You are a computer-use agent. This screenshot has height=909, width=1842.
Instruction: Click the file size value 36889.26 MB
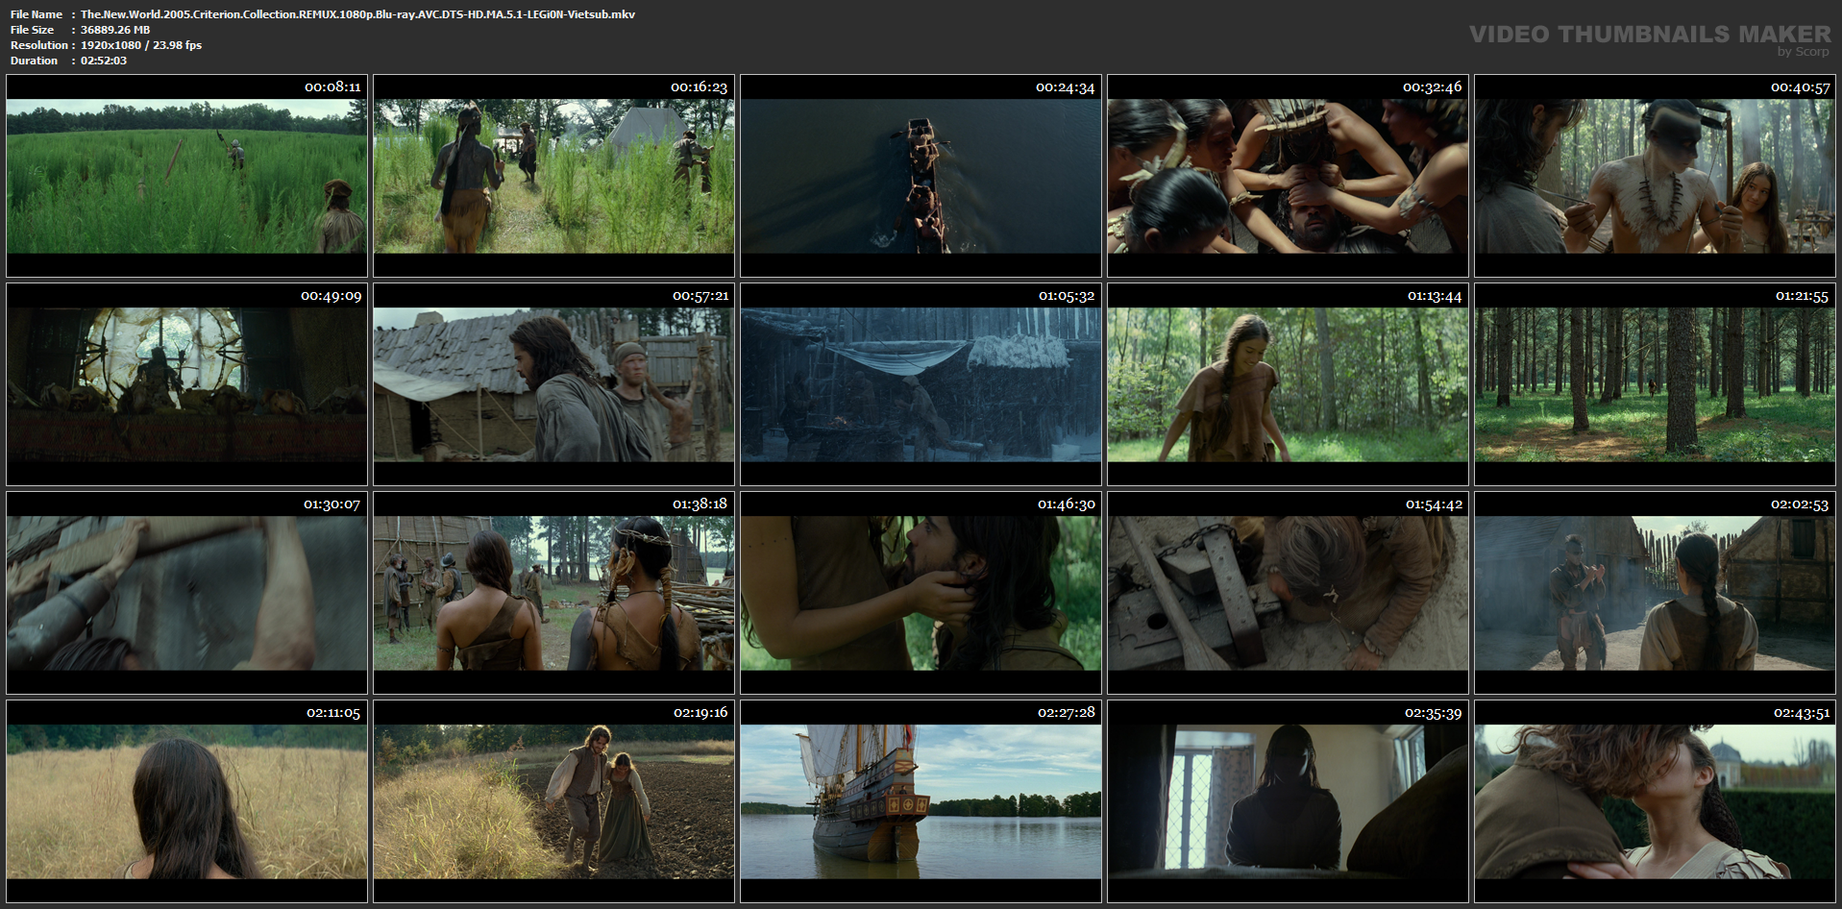click(x=115, y=30)
